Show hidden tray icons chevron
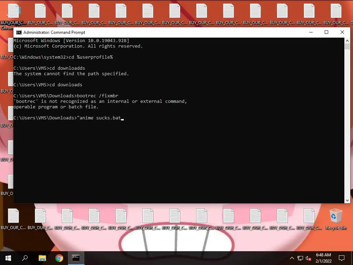 (x=292, y=258)
